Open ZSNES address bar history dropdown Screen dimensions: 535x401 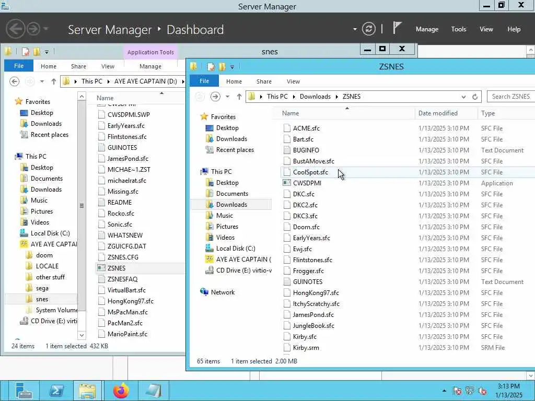464,97
